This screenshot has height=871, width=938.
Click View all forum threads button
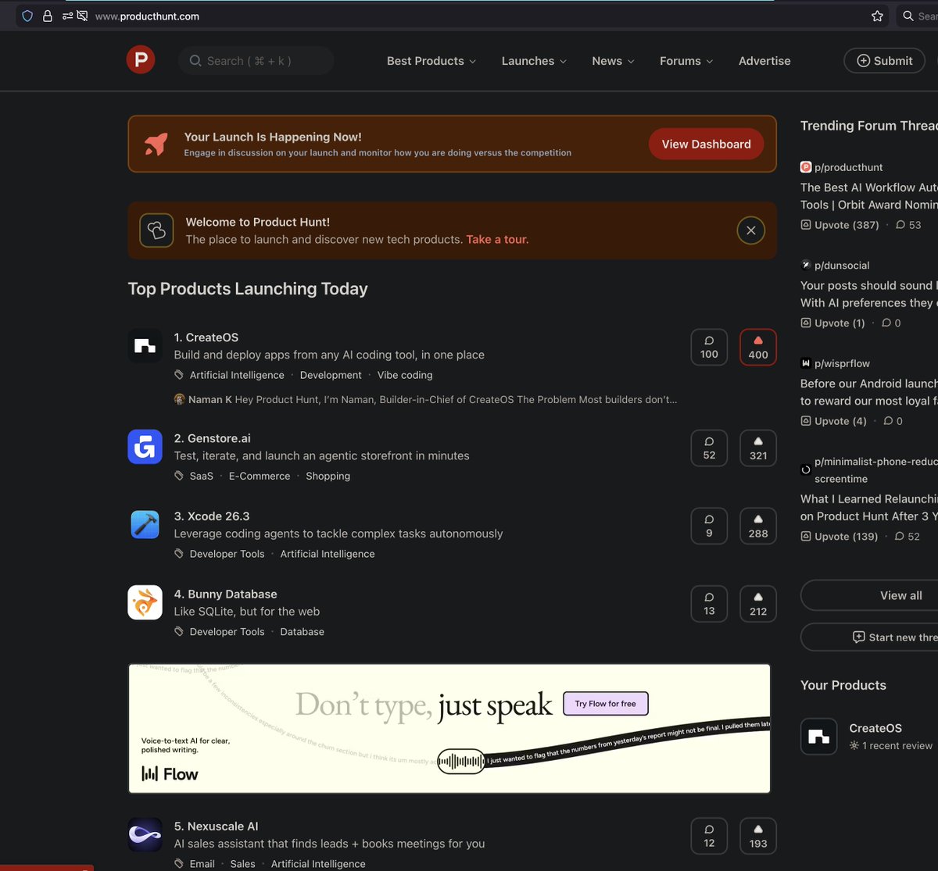click(869, 595)
